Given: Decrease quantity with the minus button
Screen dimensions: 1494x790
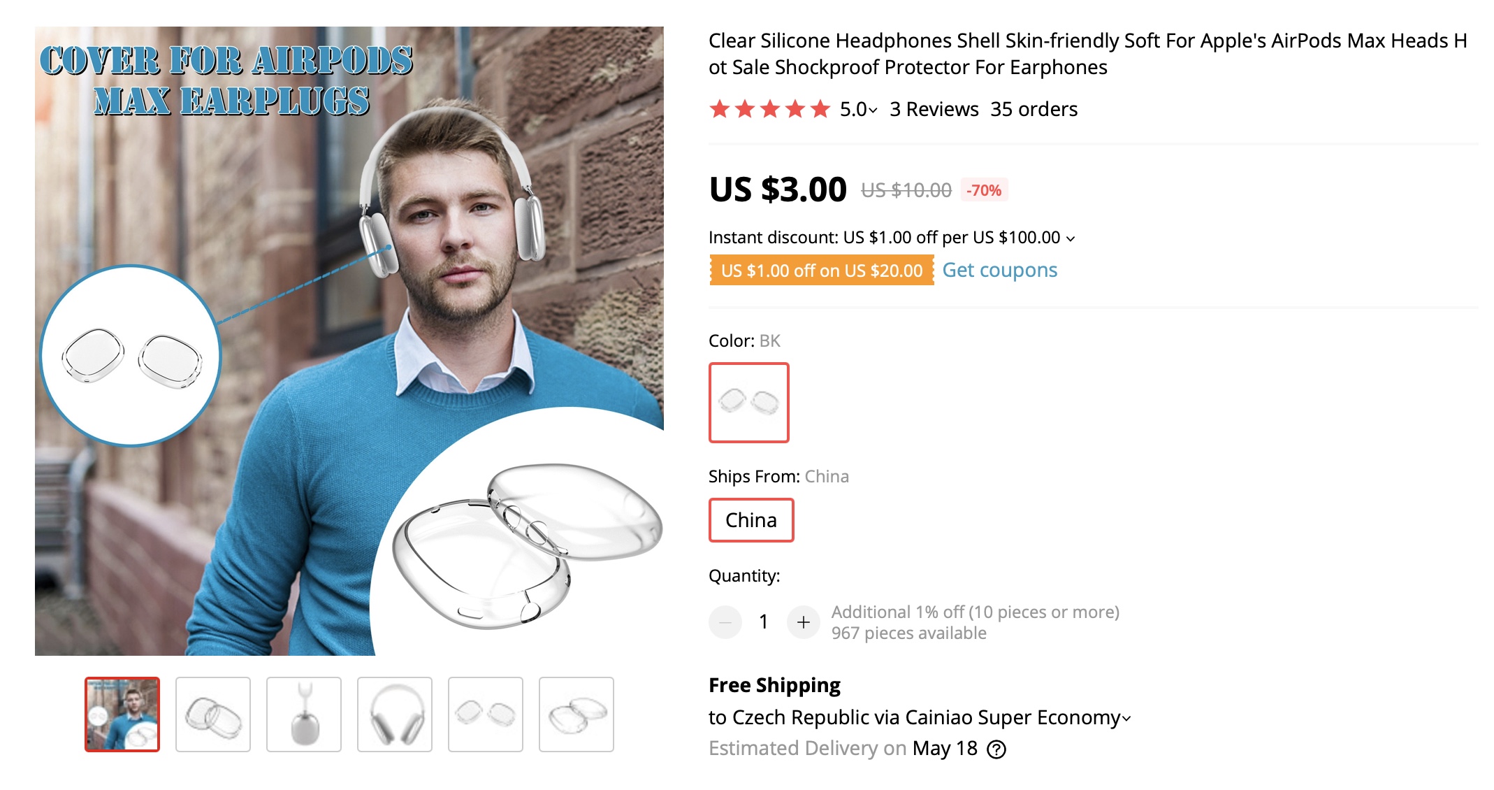Looking at the screenshot, I should click(x=725, y=622).
